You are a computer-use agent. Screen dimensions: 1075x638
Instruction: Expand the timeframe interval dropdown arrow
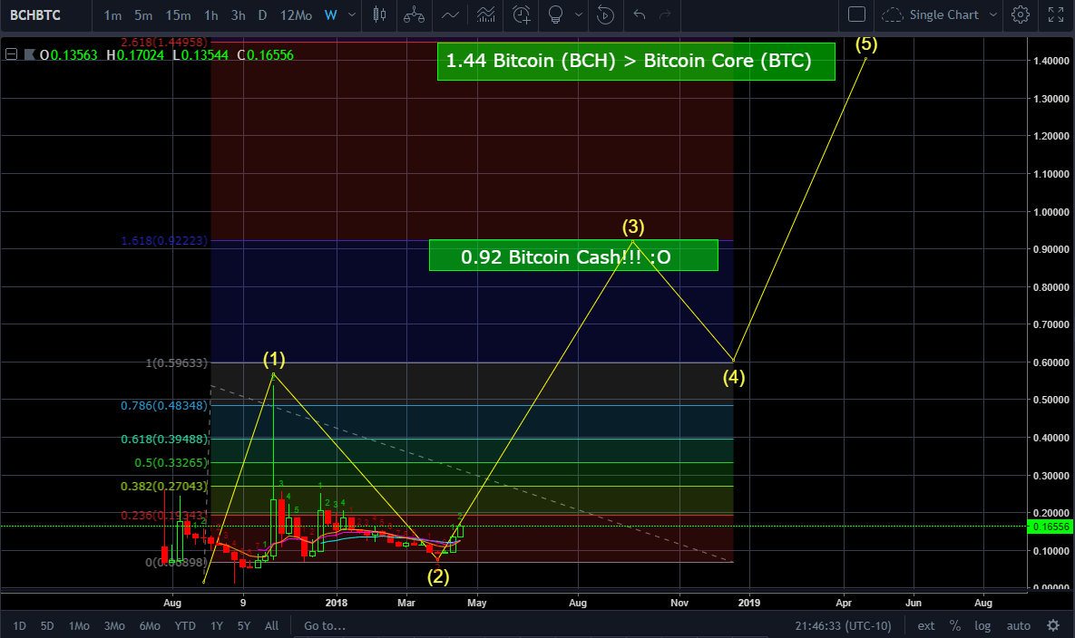(352, 14)
